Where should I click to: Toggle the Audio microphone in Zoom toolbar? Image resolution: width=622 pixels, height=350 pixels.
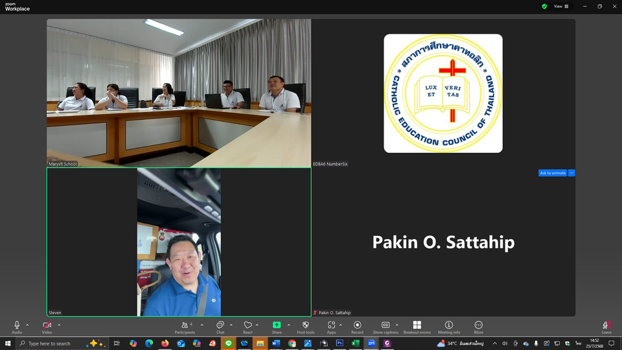coord(17,327)
